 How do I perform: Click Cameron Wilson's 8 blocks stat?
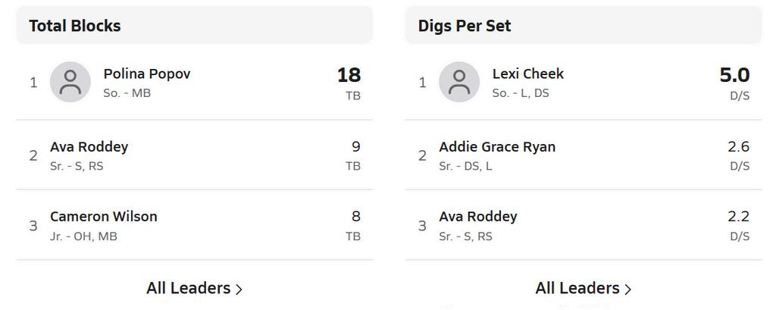pyautogui.click(x=355, y=217)
